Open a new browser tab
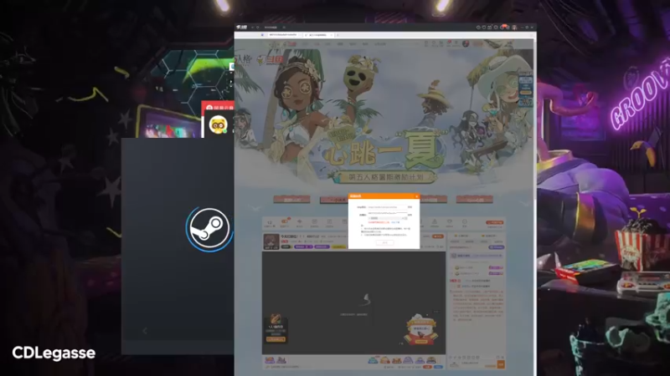This screenshot has height=376, width=670. coord(338,35)
